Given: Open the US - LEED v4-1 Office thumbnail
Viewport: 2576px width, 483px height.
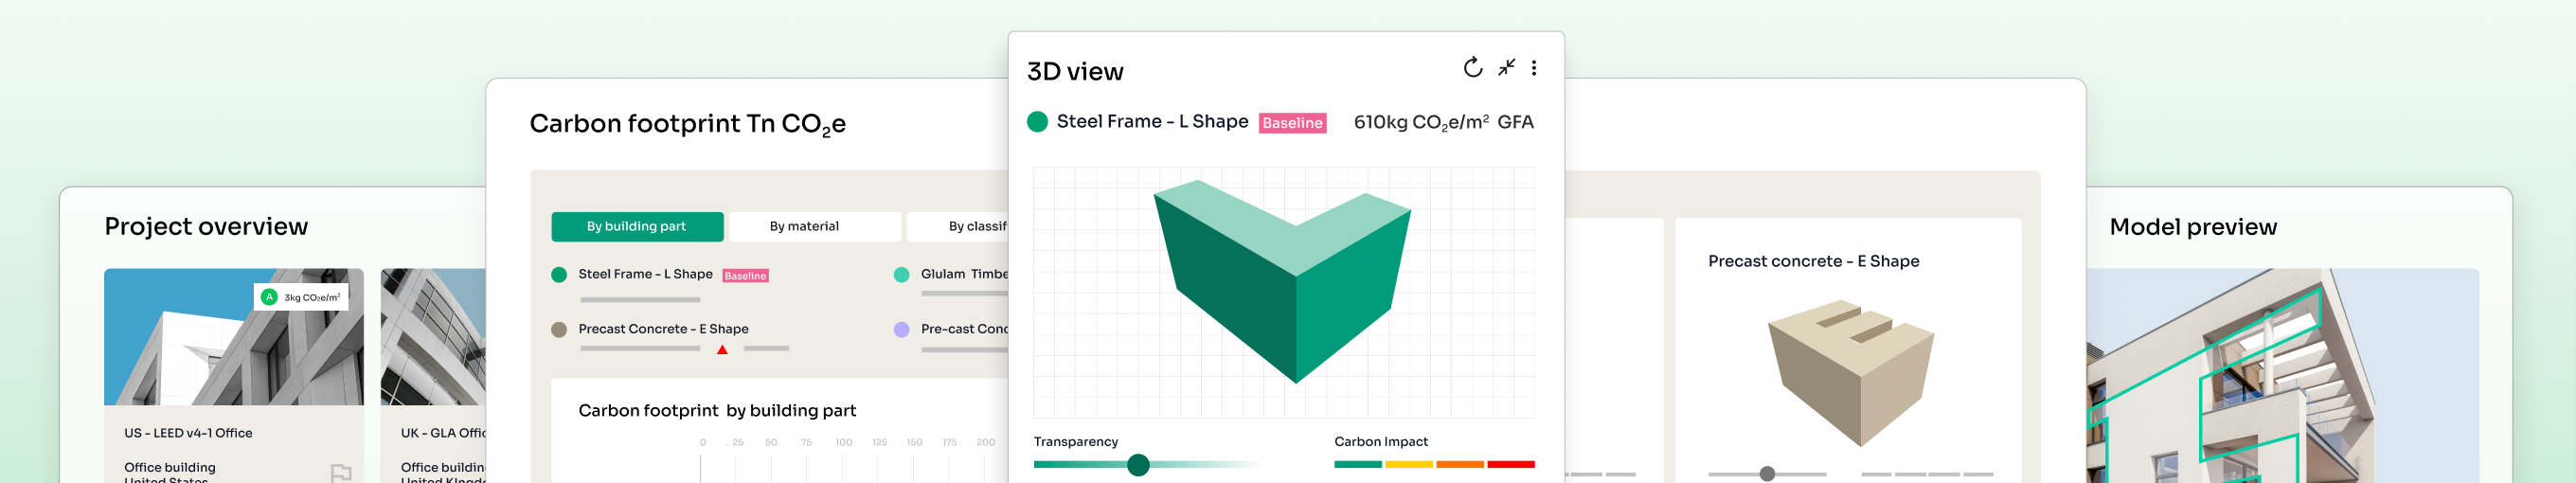Looking at the screenshot, I should click(x=234, y=337).
